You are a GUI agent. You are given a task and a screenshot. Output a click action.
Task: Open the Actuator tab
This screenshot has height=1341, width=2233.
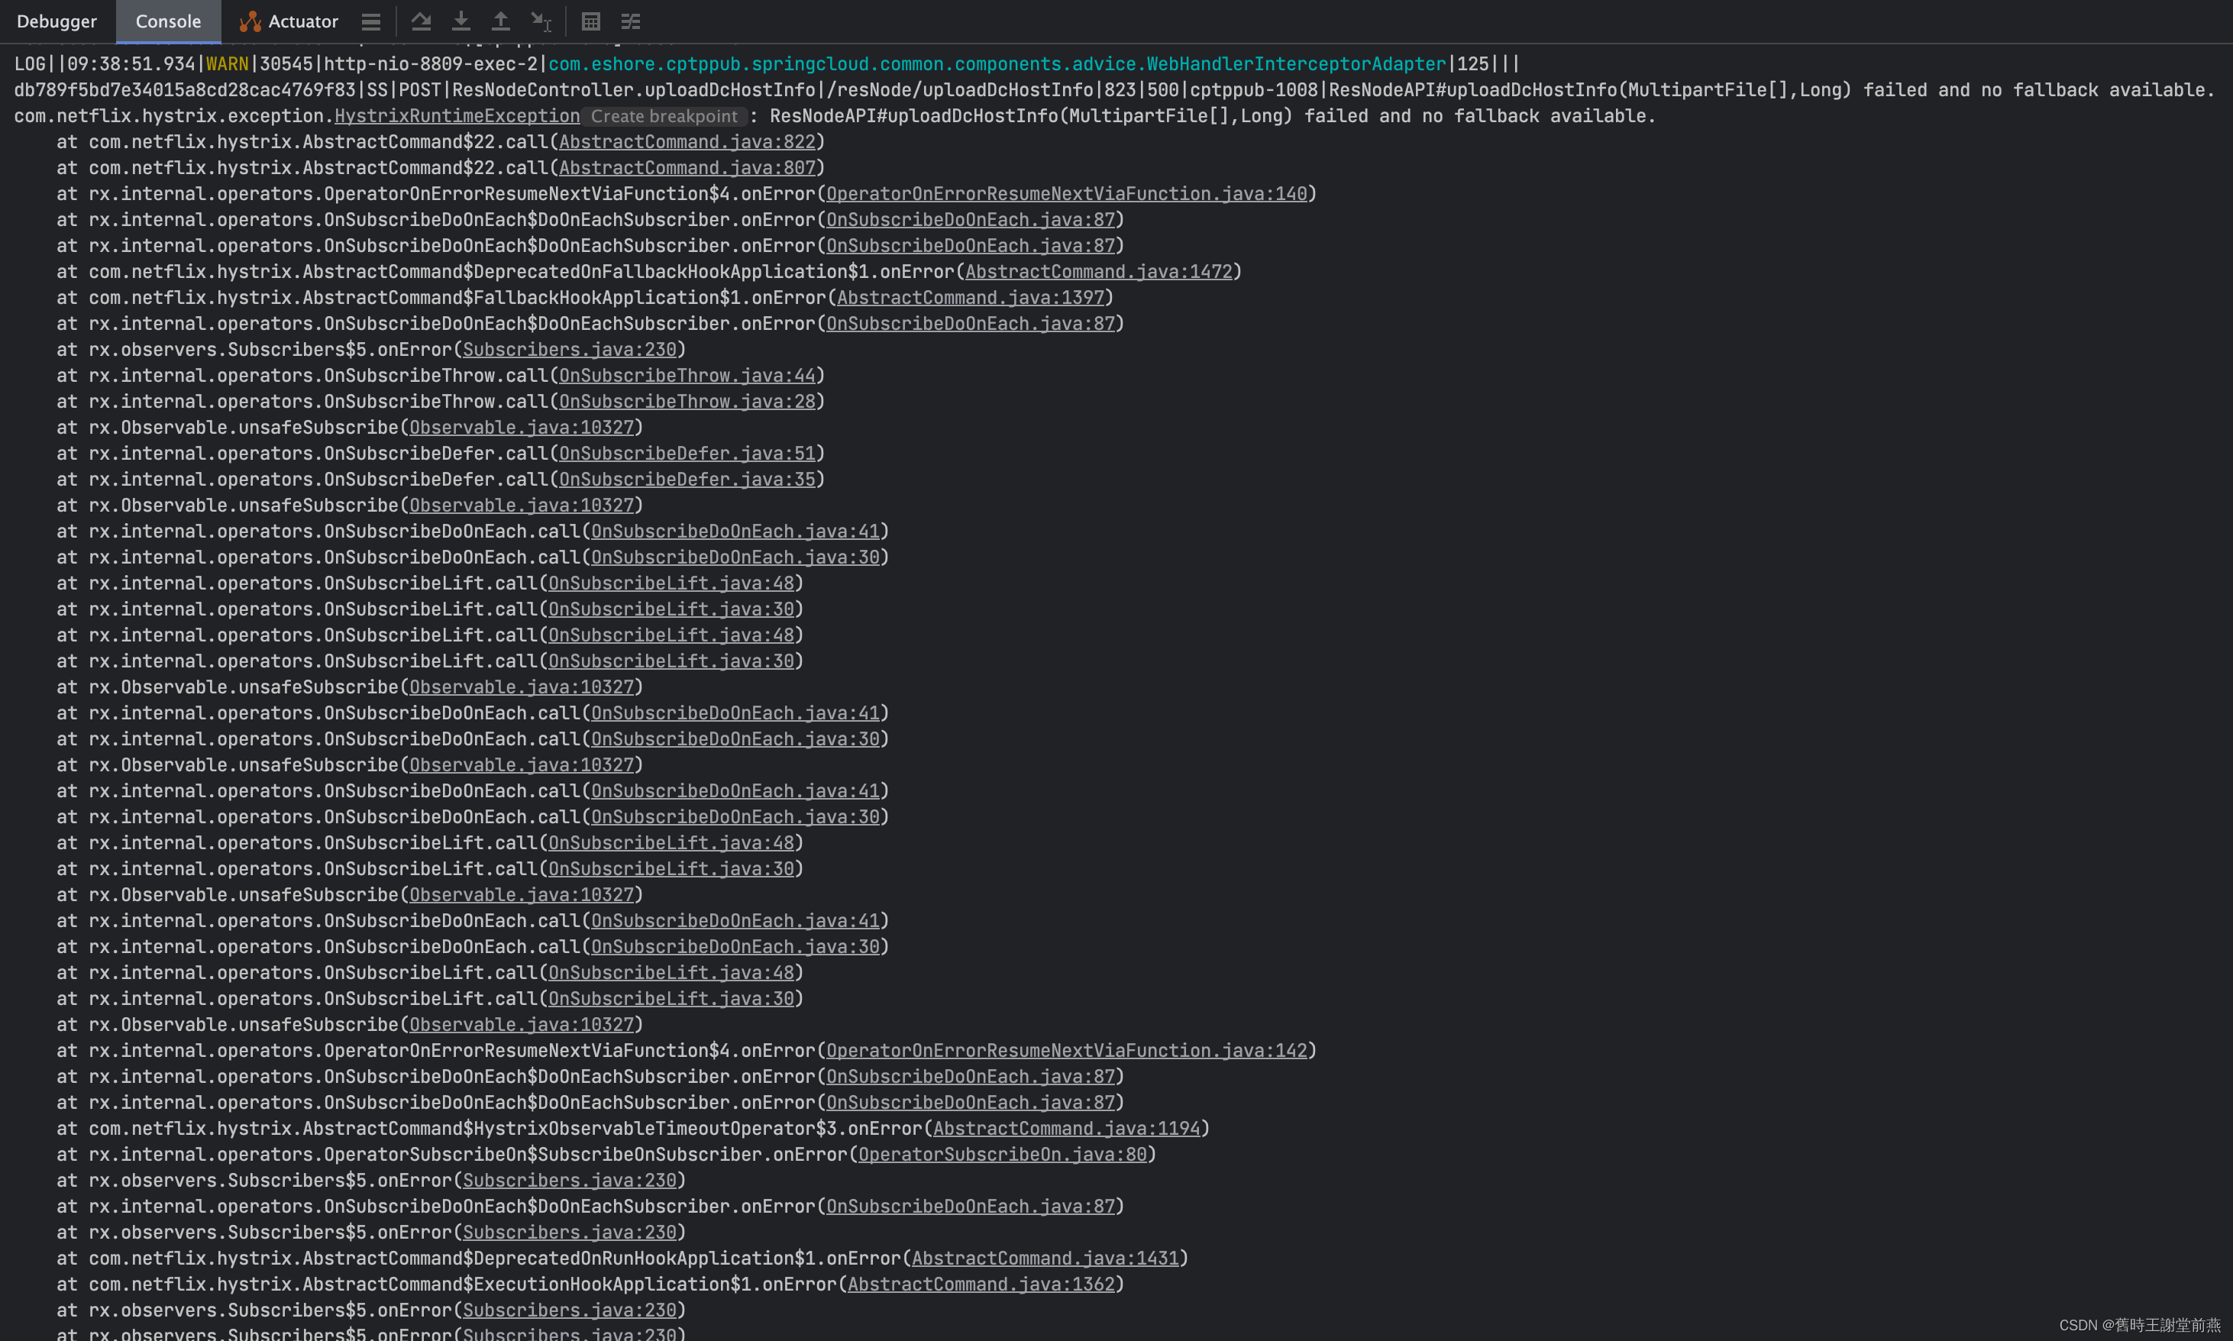(302, 21)
